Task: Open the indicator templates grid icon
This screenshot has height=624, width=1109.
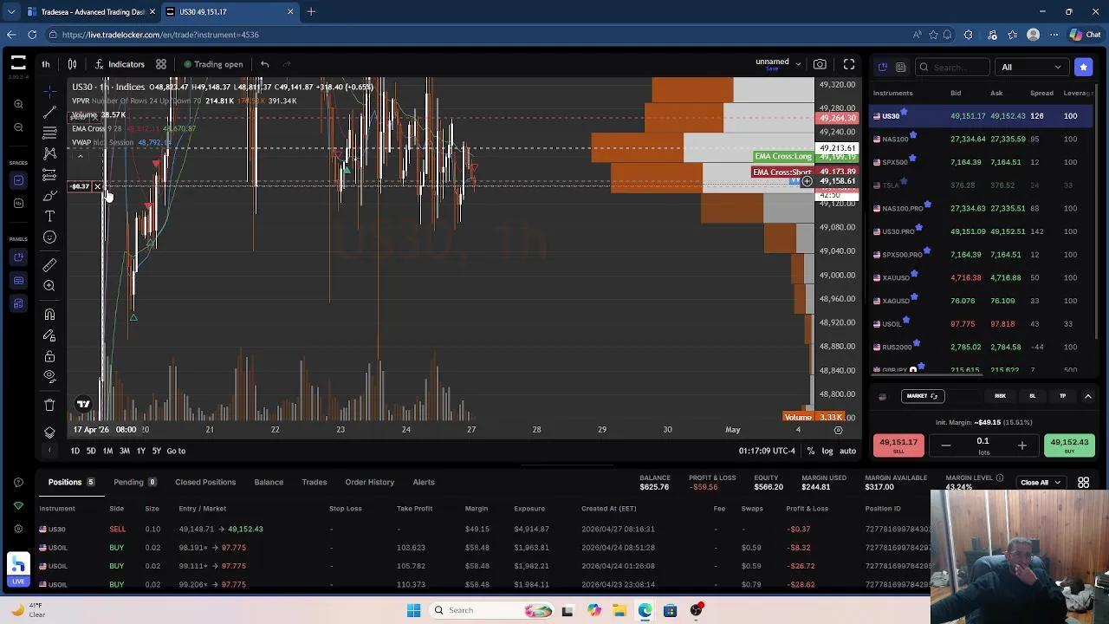Action: point(161,64)
